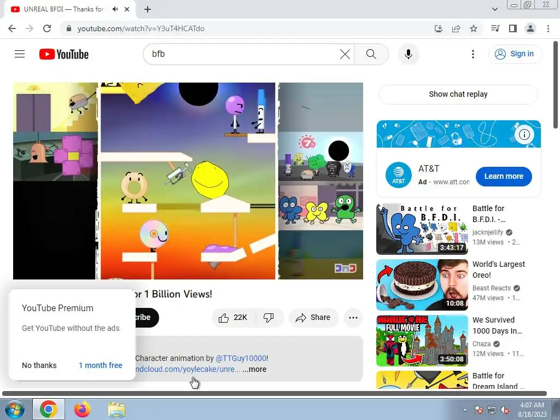
Task: Open the AT&T logo
Action: pyautogui.click(x=399, y=175)
